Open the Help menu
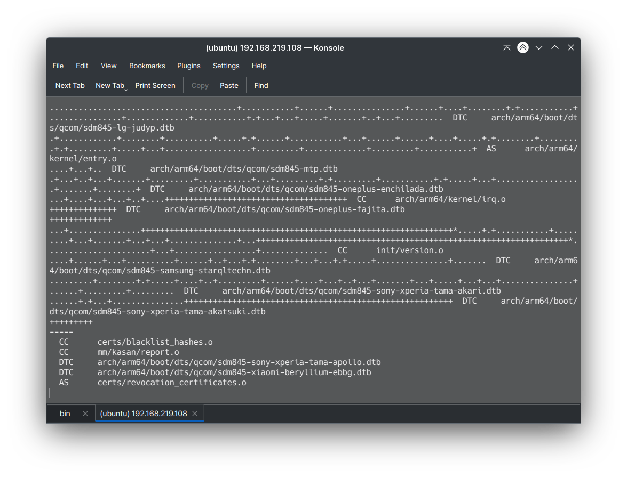627x478 pixels. (259, 66)
